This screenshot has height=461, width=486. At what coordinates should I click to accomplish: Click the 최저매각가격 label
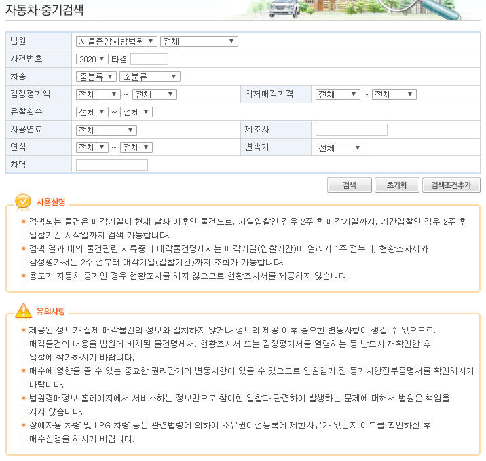pos(269,94)
